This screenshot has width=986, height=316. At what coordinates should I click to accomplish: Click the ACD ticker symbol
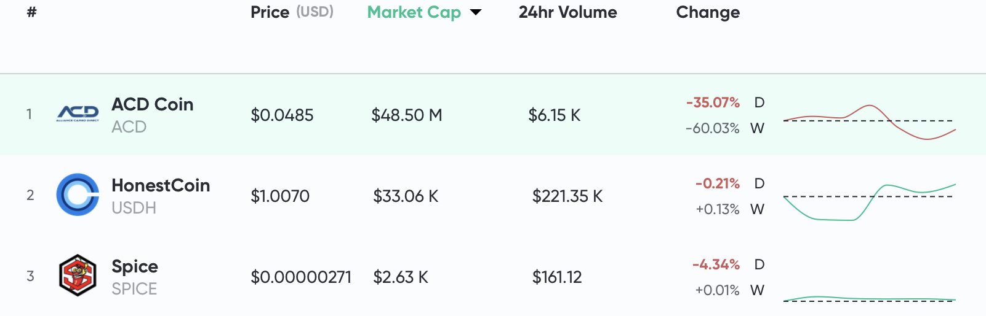click(x=129, y=127)
